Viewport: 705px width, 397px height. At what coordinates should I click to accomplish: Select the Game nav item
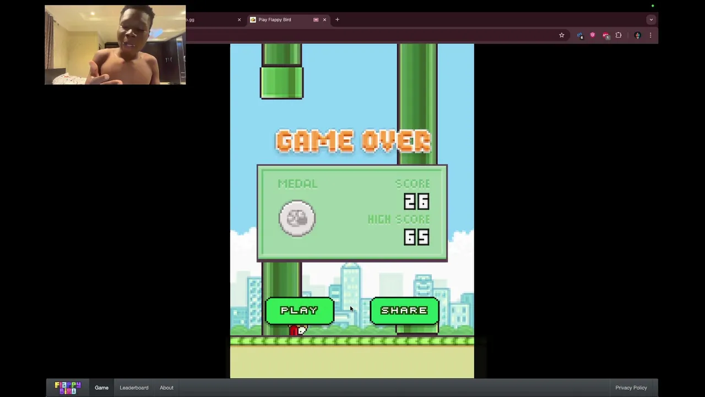101,388
